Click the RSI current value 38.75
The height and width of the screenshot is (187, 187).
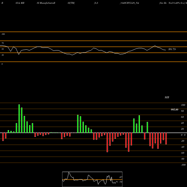(x=172, y=49)
